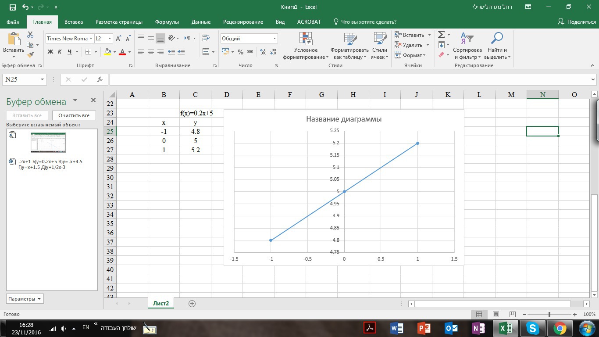Open Conditional Formatting icon menu
This screenshot has height=337, width=599.
306,46
